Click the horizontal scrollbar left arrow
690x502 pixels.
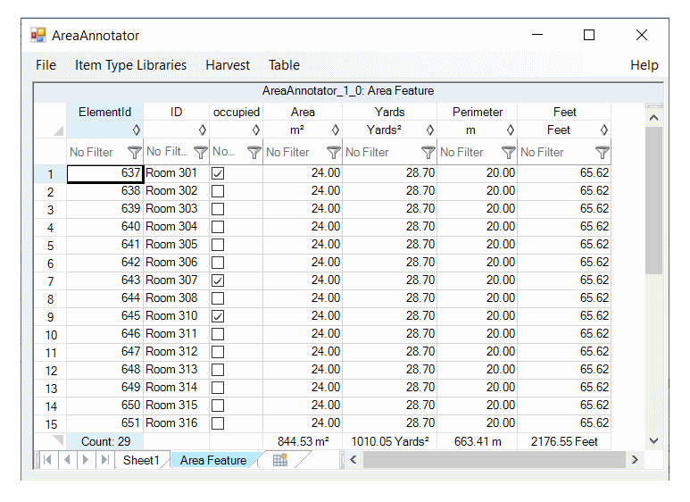coord(353,460)
